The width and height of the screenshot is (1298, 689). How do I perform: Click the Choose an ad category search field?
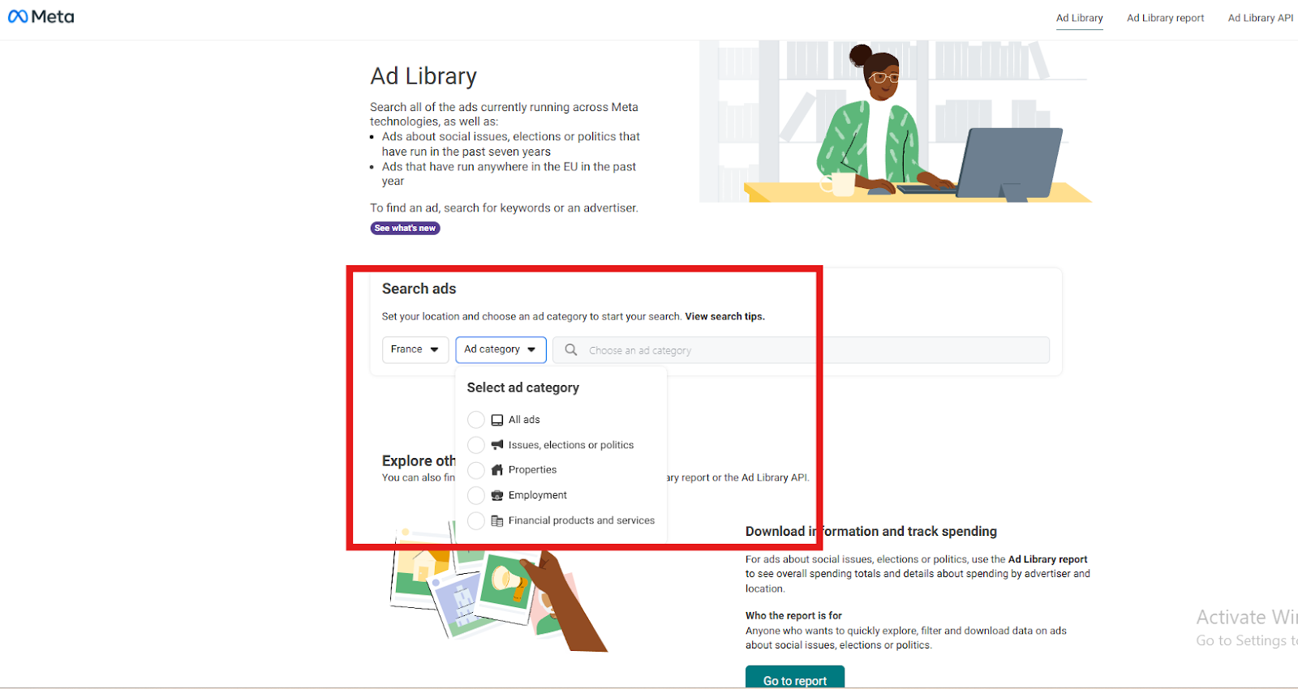(802, 349)
